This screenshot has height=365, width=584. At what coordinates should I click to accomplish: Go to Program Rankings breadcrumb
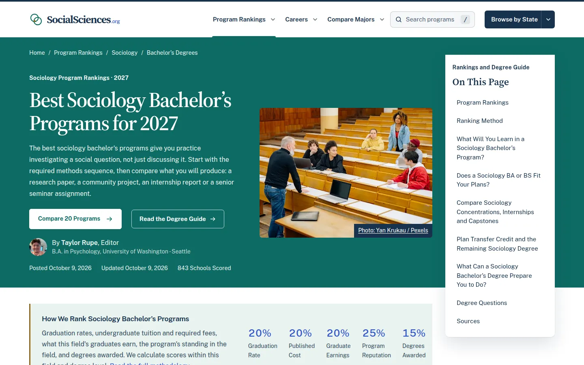(78, 53)
